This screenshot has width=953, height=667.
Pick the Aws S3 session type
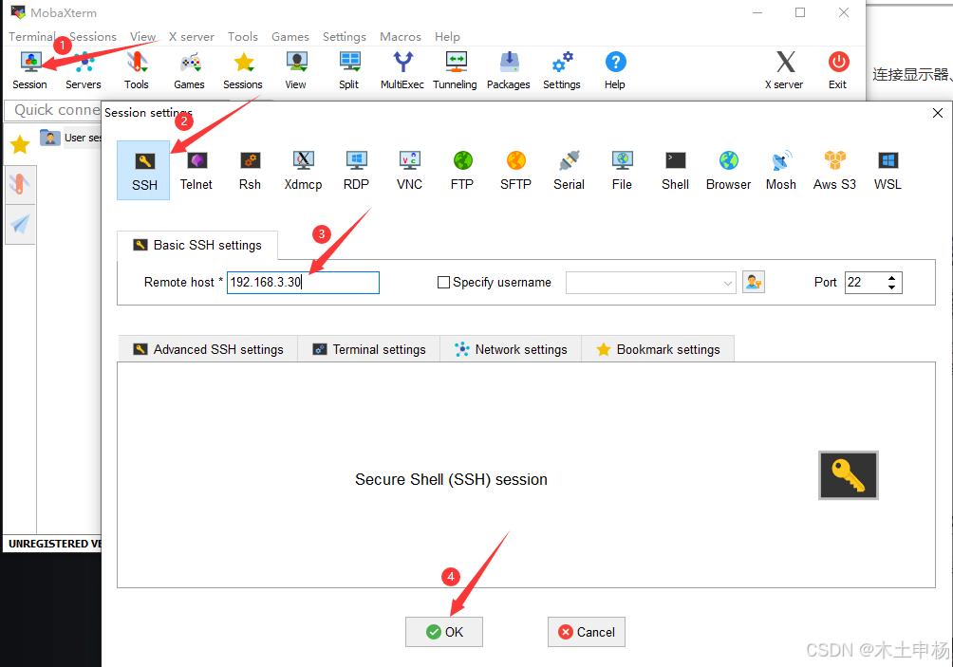[834, 171]
